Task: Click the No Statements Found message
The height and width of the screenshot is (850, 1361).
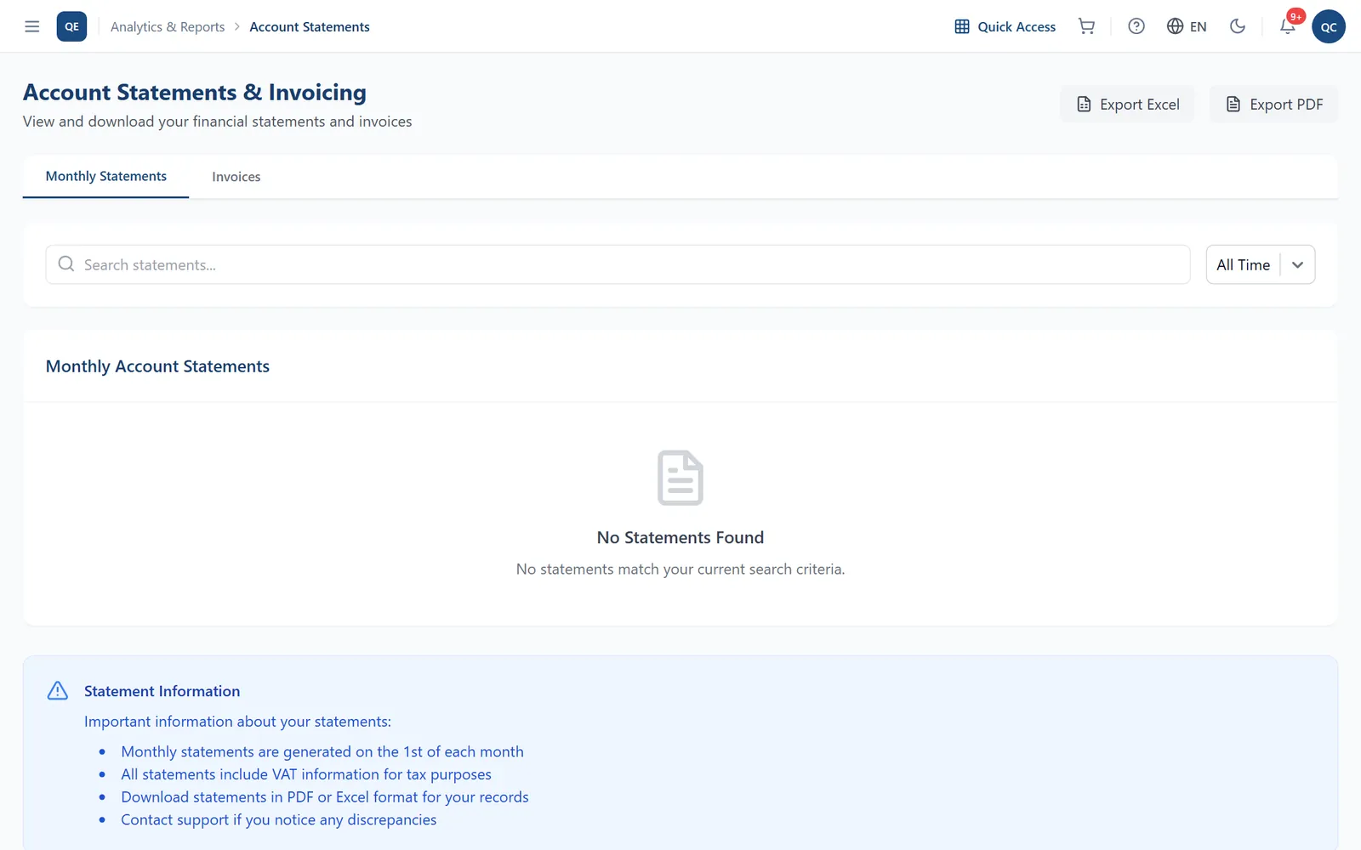Action: click(x=680, y=537)
